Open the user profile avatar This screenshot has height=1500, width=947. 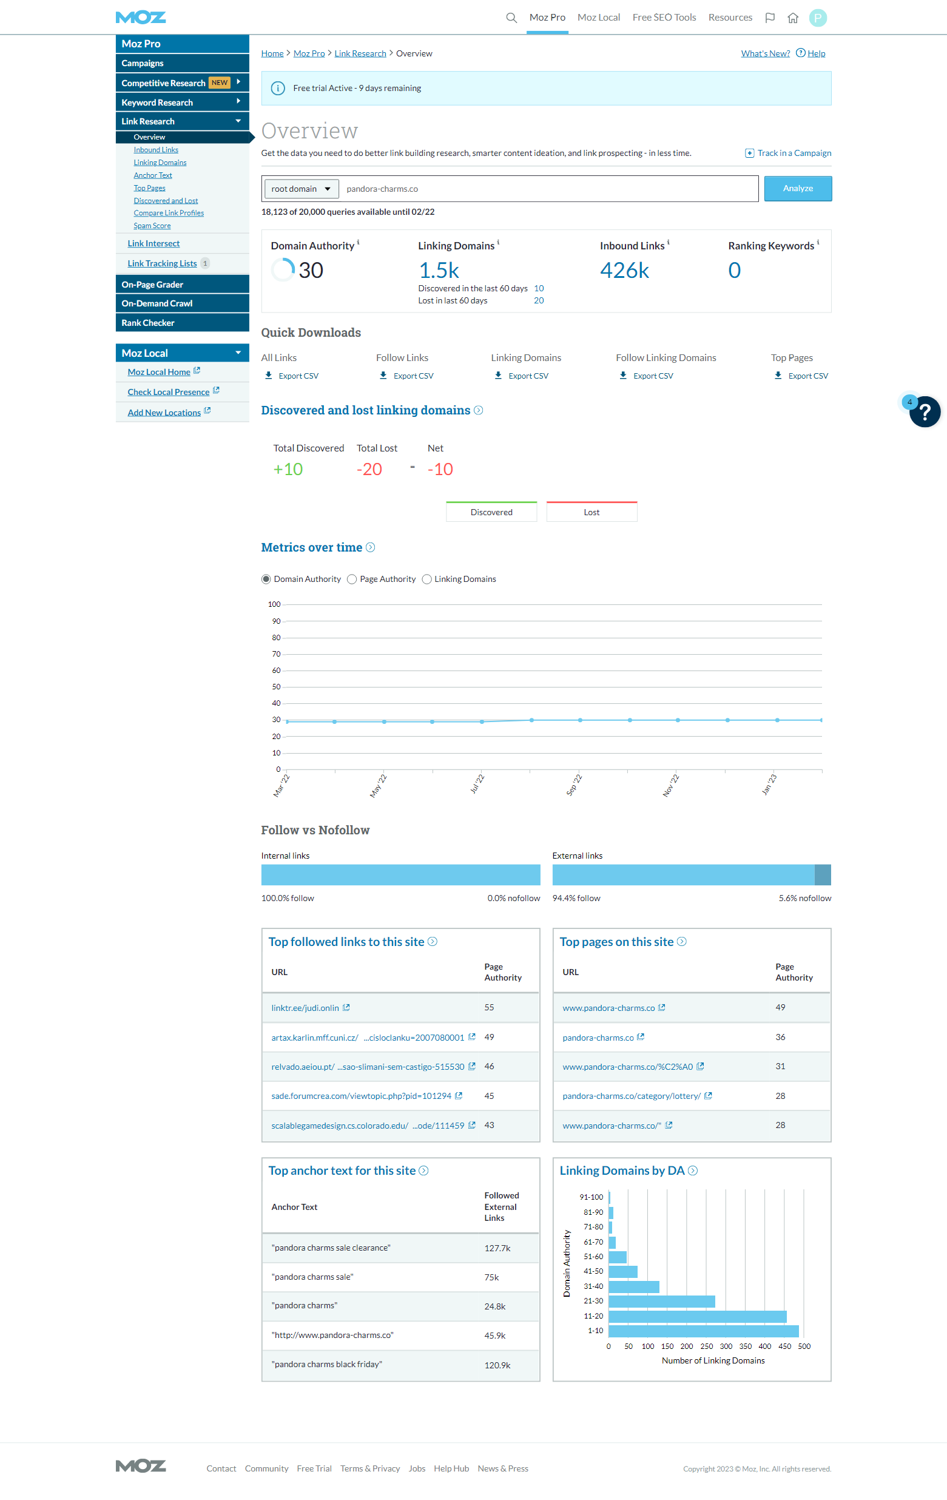pos(818,18)
